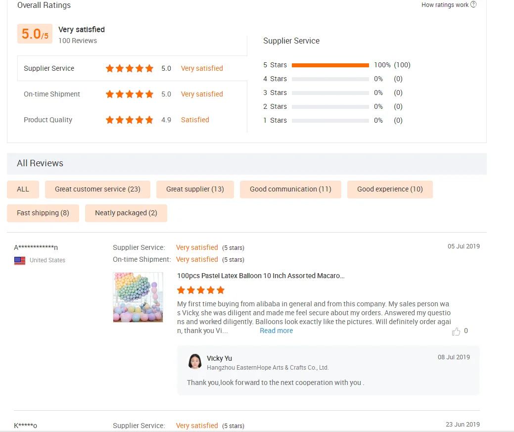
Task: Filter reviews by Fast shipping (8)
Action: coord(43,213)
